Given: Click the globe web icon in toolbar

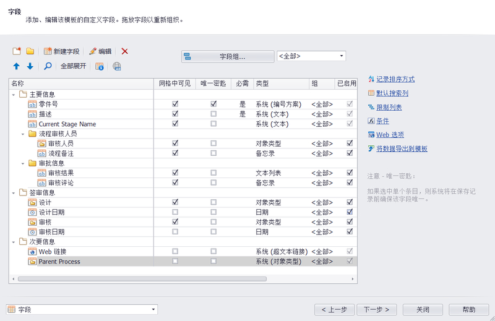Looking at the screenshot, I should 117,67.
